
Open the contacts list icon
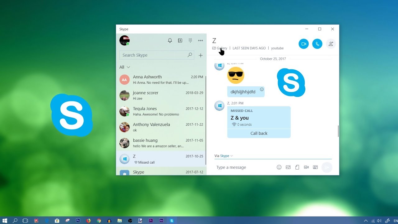click(180, 40)
